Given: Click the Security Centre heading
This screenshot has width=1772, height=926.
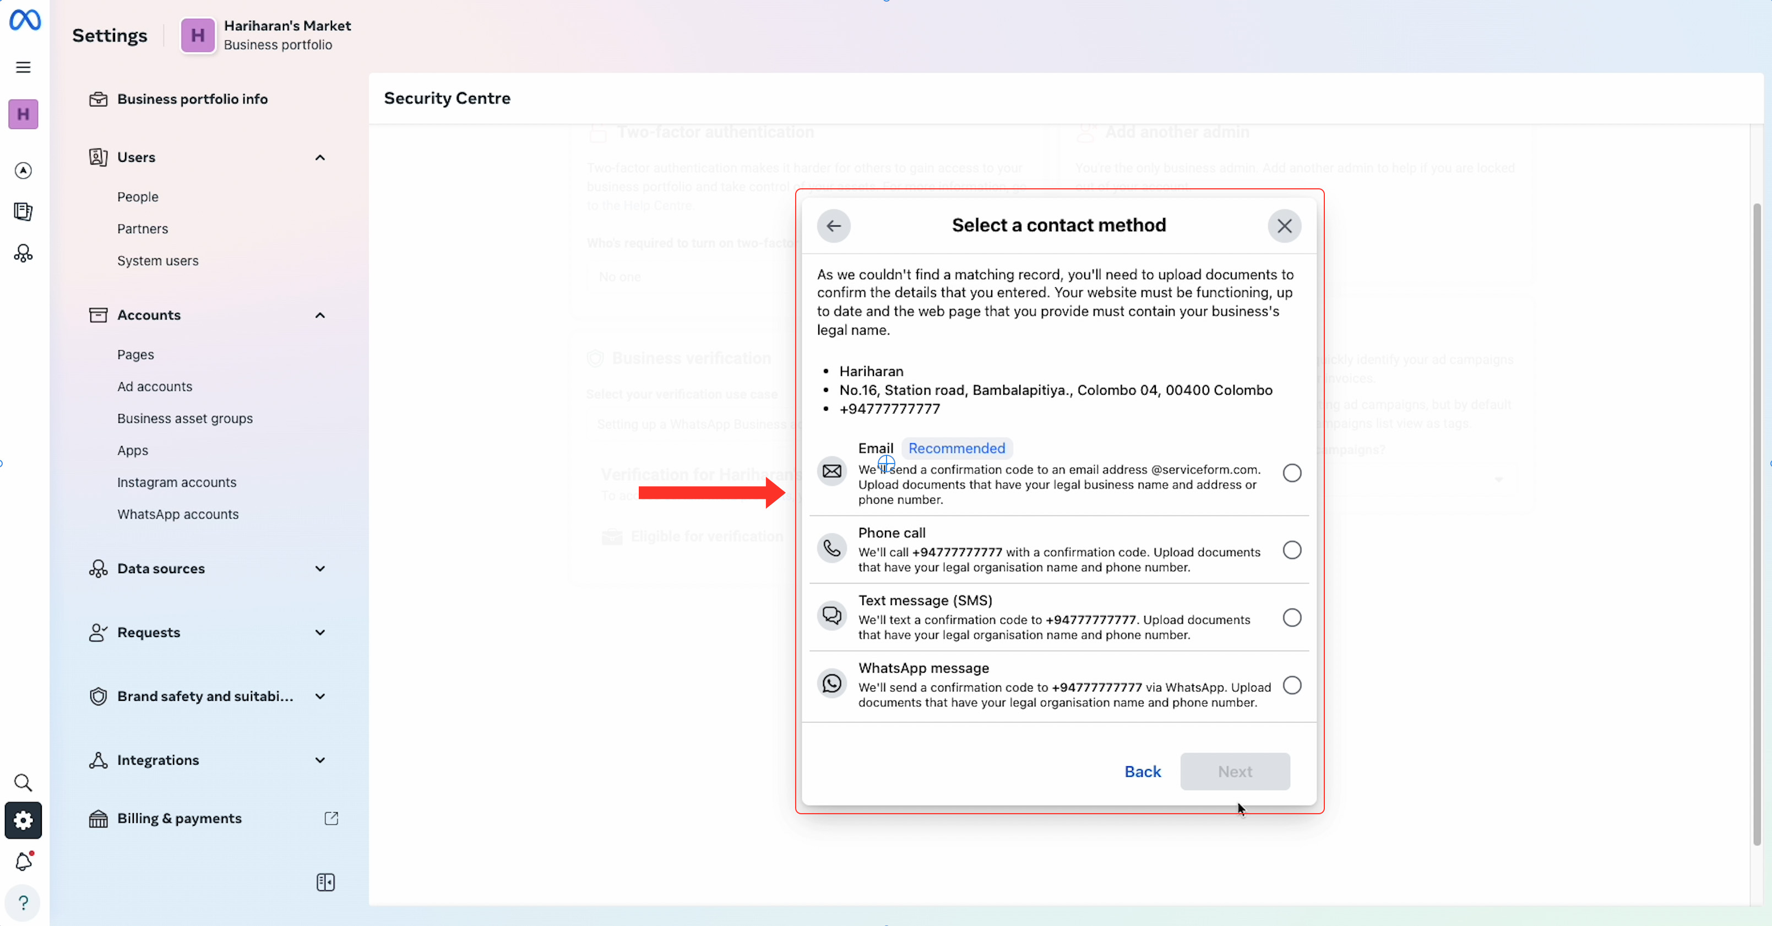Looking at the screenshot, I should tap(447, 99).
